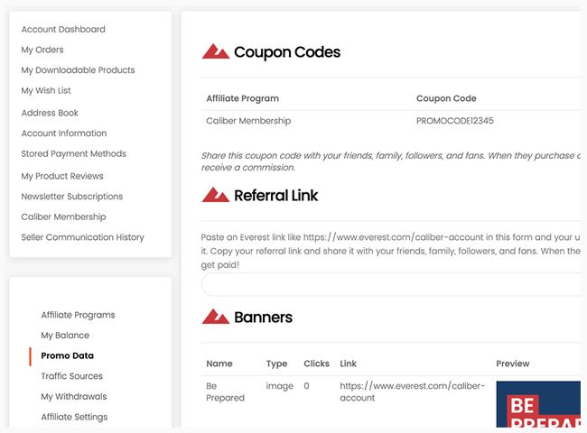The width and height of the screenshot is (587, 433).
Task: Open Newsletter Subscriptions
Action: click(x=72, y=197)
